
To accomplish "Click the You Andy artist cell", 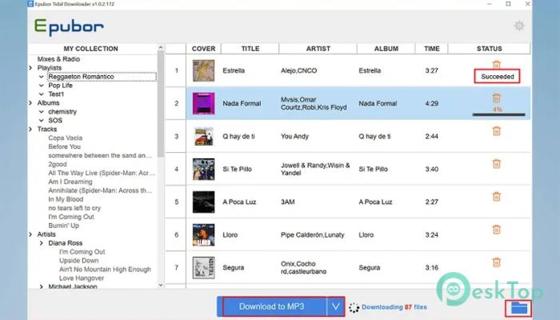I will click(294, 137).
